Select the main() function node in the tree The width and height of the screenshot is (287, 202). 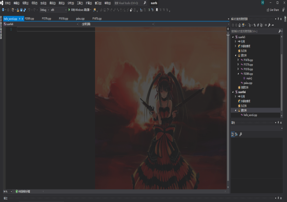(249, 78)
